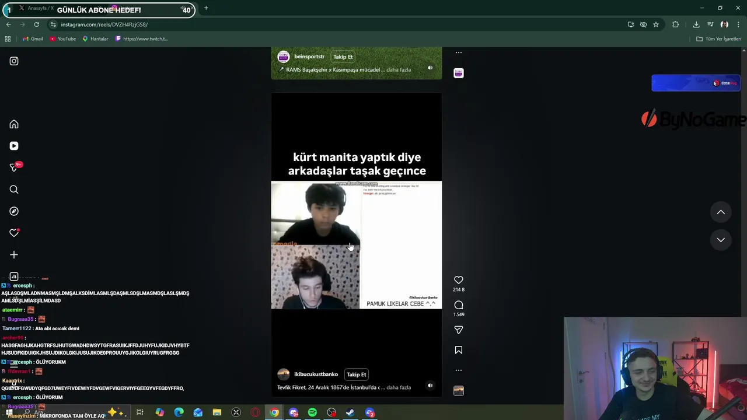Open site info icon left of URL
The height and width of the screenshot is (420, 747).
[53, 24]
